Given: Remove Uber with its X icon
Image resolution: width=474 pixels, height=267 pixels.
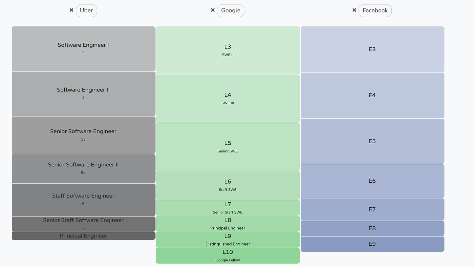Looking at the screenshot, I should coord(71,10).
